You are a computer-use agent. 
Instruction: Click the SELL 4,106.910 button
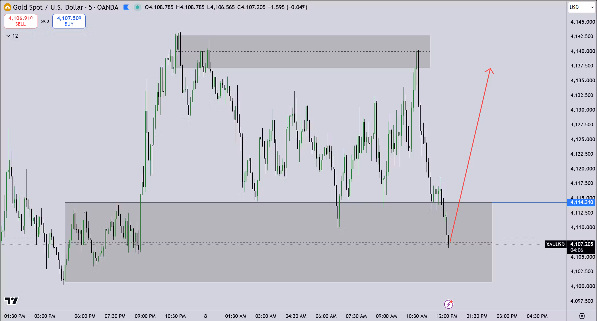(x=20, y=21)
